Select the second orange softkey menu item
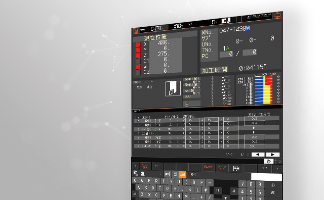The image size is (324, 200). pyautogui.click(x=157, y=166)
